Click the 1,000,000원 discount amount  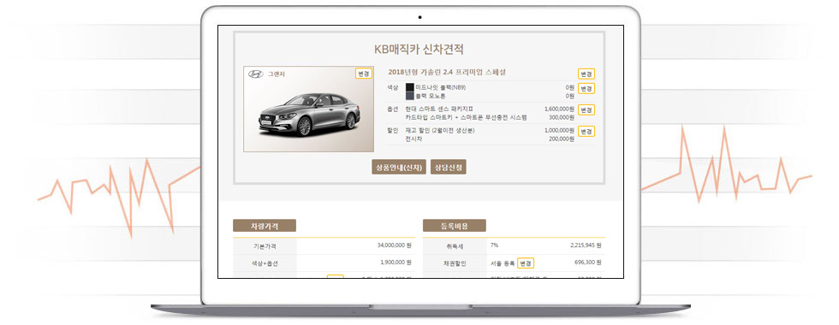coord(559,130)
